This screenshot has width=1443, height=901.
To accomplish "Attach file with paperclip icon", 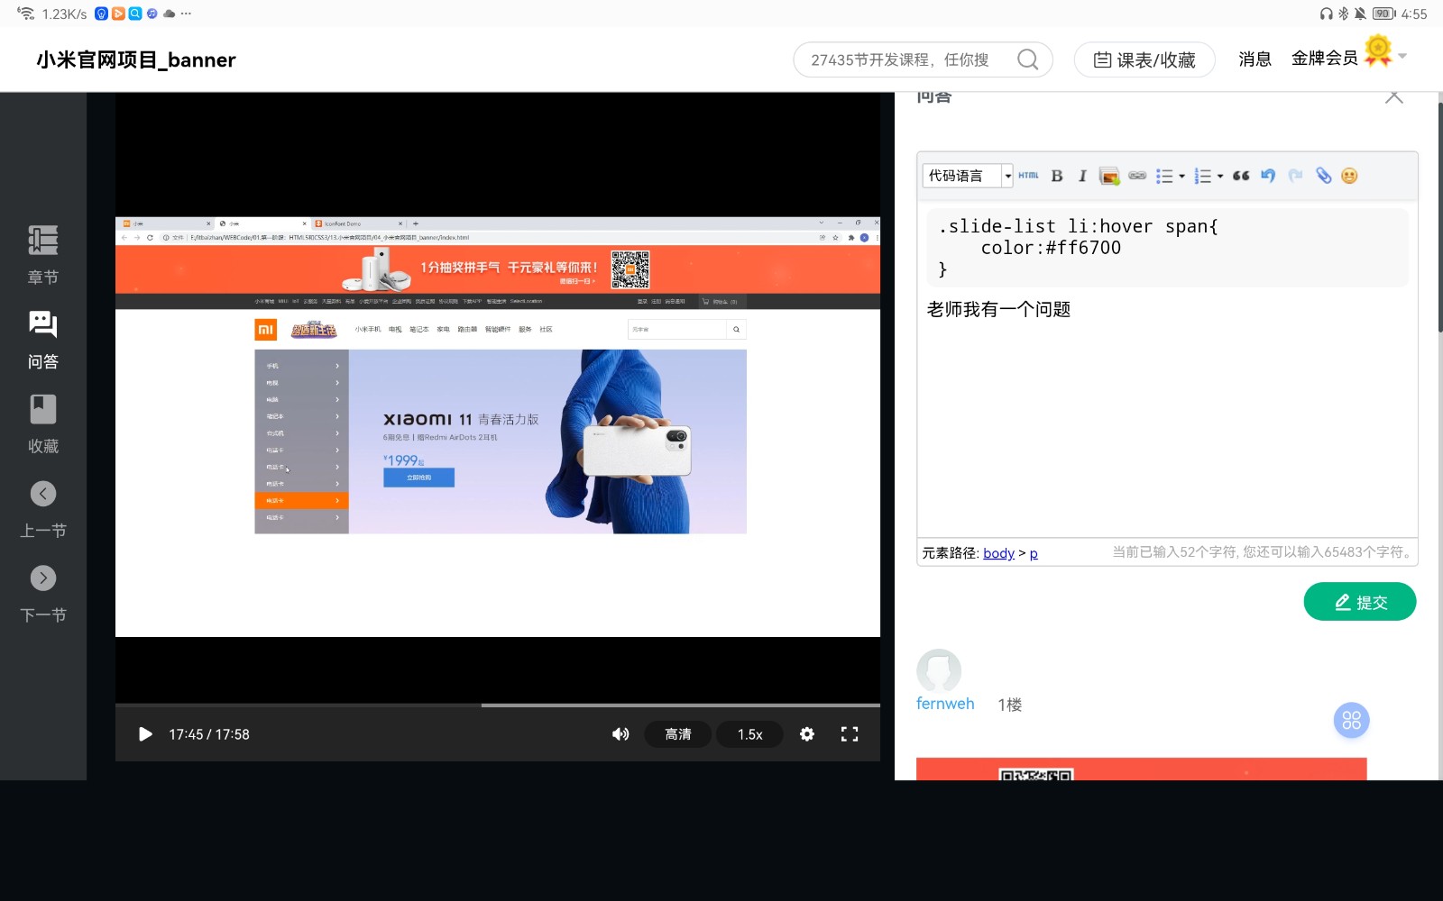I will [x=1323, y=176].
